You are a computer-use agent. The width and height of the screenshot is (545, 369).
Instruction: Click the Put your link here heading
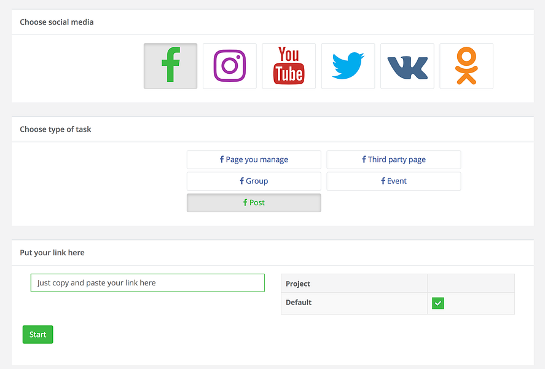52,253
